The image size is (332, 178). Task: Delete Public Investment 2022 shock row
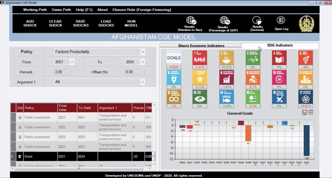(20, 127)
